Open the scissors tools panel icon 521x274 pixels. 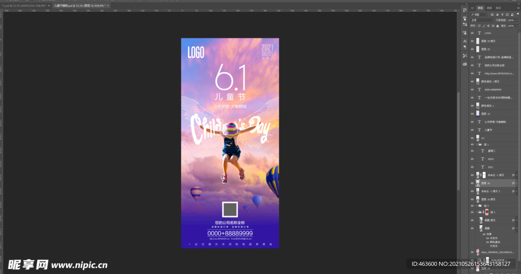pos(465,56)
